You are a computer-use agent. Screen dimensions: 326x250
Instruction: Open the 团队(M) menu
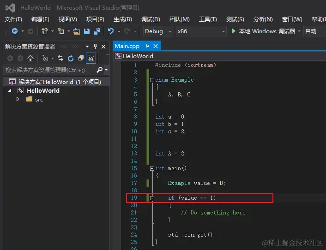pyautogui.click(x=180, y=19)
